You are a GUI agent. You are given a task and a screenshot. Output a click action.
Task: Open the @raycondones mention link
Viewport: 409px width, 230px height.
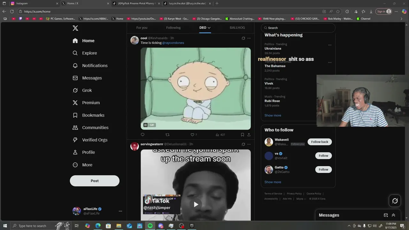[x=173, y=43]
